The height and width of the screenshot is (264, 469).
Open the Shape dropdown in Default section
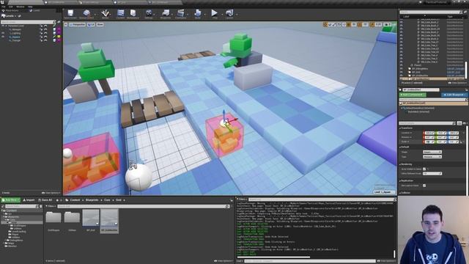[x=432, y=152]
